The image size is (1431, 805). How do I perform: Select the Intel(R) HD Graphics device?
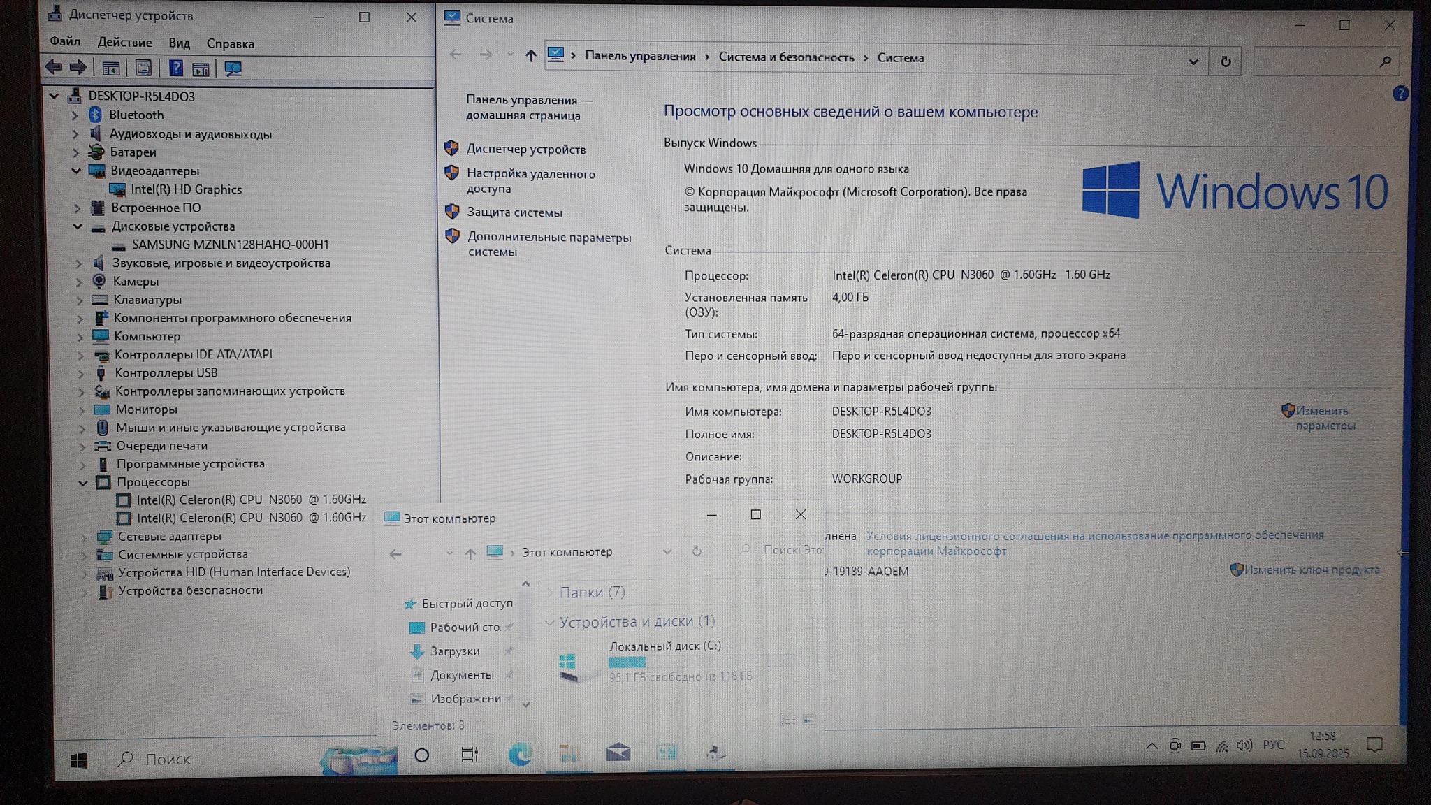186,189
